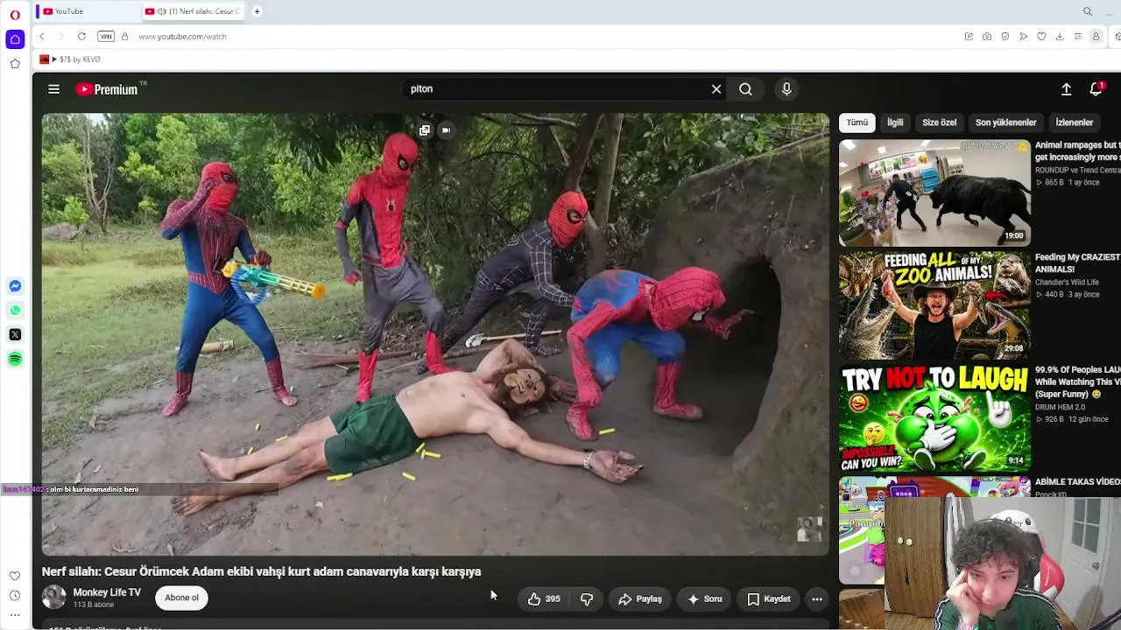The width and height of the screenshot is (1121, 630).
Task: Open the browser downloads panel
Action: 1060,36
